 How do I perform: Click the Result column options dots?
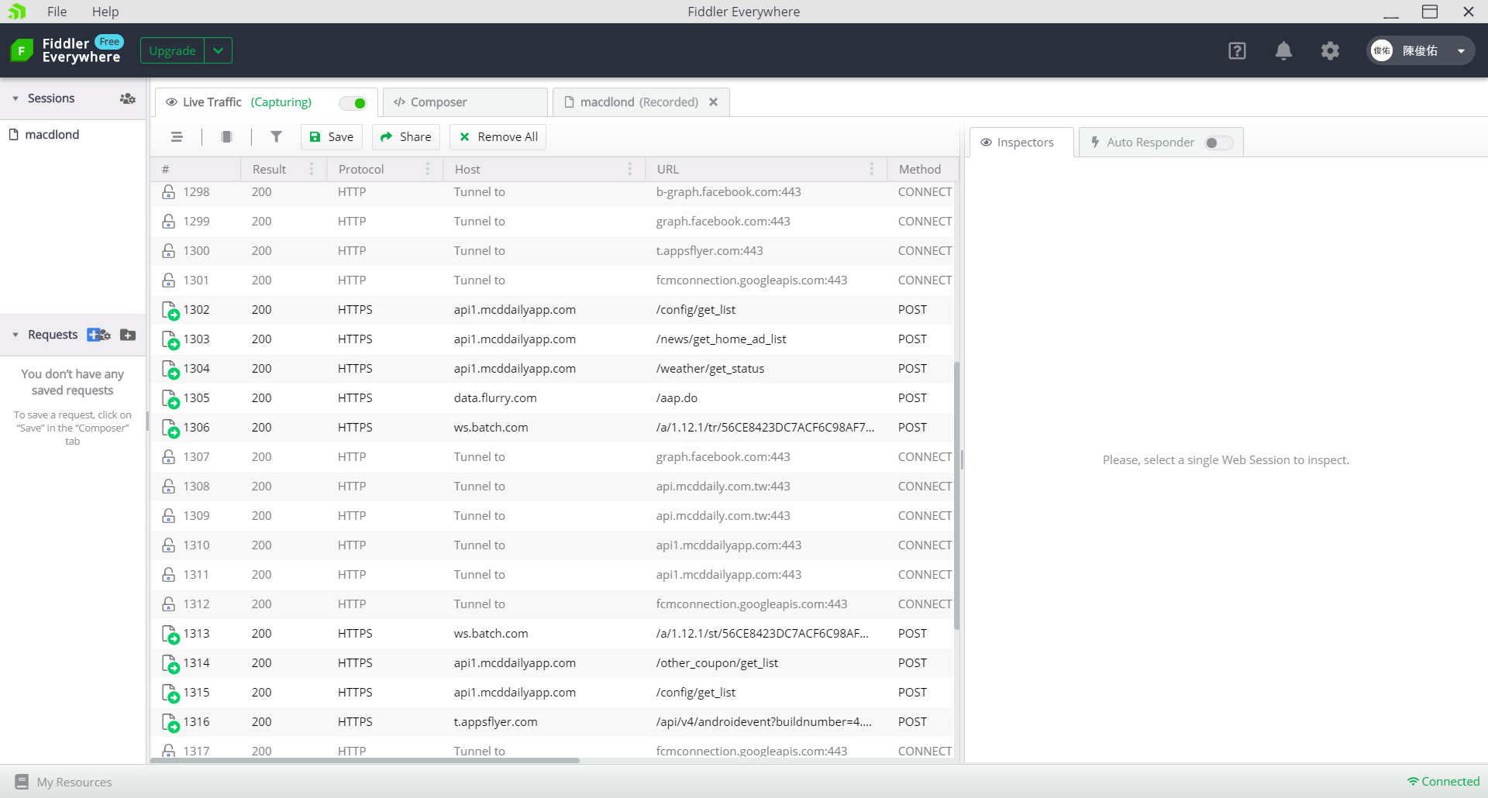(x=312, y=169)
